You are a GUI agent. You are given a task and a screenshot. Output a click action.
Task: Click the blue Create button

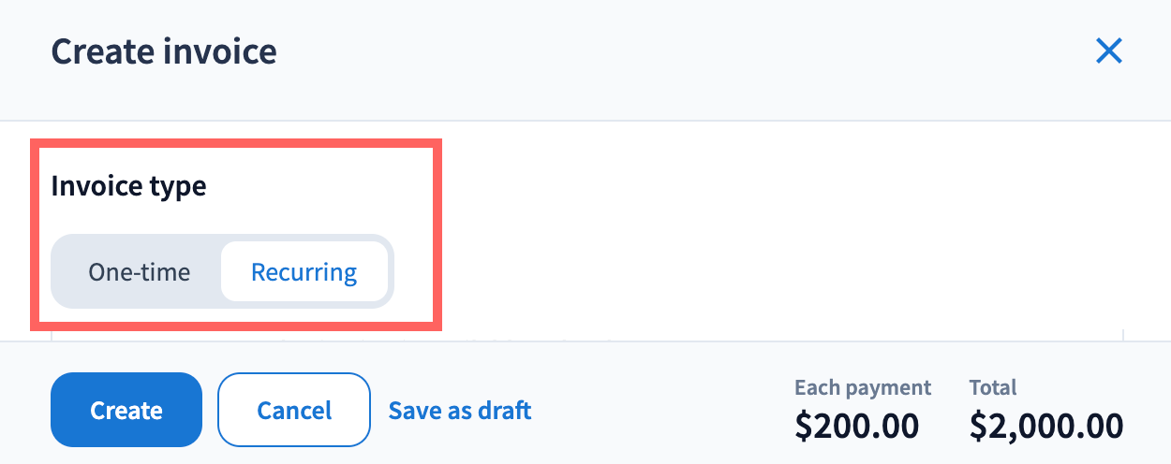click(x=126, y=410)
